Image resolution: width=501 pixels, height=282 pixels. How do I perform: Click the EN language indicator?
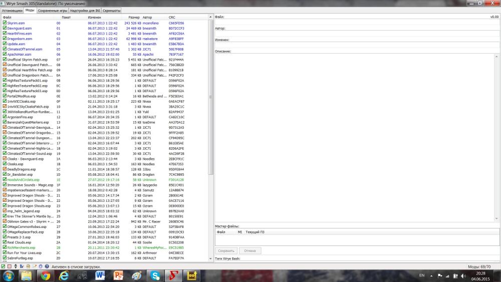pyautogui.click(x=422, y=275)
